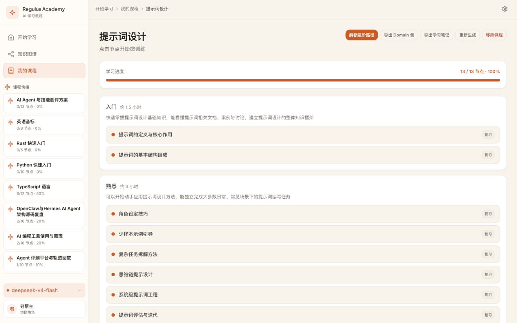Click status dot of 系统级提示词工程 node
The width and height of the screenshot is (517, 323).
coord(113,295)
